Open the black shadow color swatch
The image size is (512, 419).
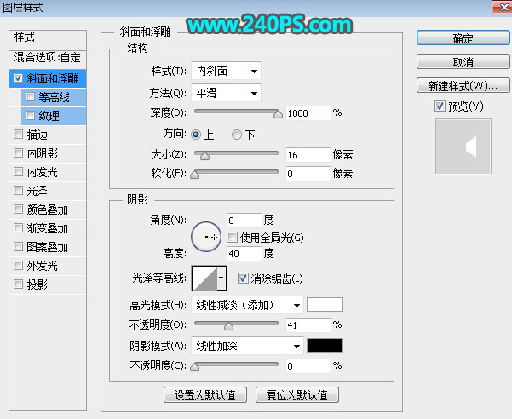pyautogui.click(x=325, y=346)
